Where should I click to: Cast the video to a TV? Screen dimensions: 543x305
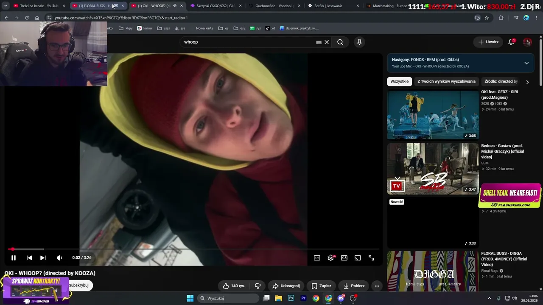point(358,258)
